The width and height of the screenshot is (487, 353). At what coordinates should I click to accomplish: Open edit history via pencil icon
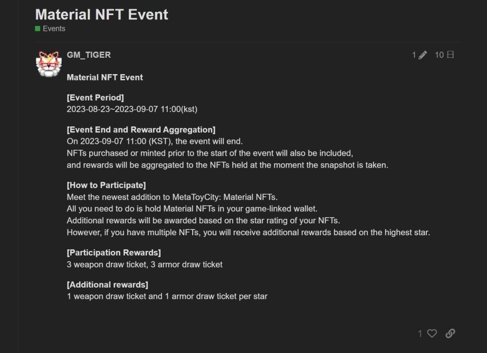point(423,55)
